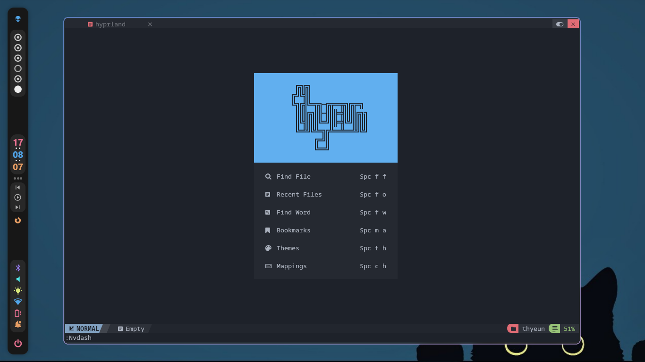Click the pink hour digits 17
Screen dimensions: 645x362
(x=18, y=142)
